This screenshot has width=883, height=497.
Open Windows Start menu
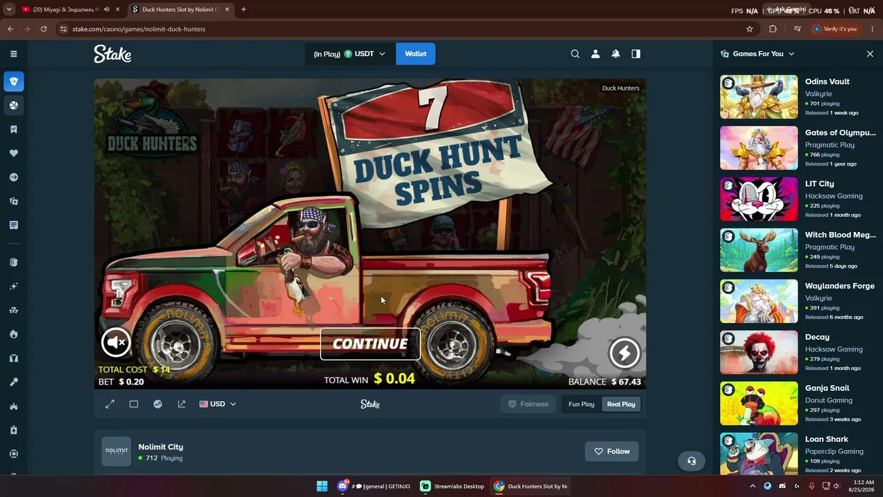[x=322, y=486]
